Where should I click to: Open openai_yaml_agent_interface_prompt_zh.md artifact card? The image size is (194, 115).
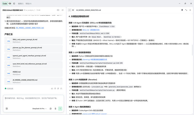coord(33,57)
